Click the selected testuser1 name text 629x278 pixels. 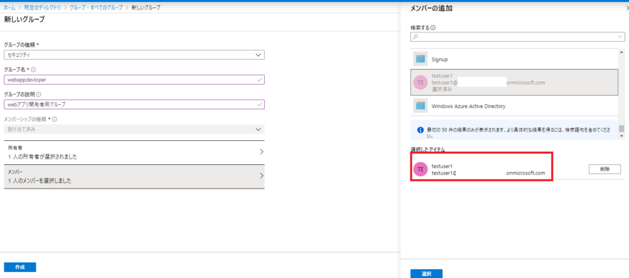442,166
